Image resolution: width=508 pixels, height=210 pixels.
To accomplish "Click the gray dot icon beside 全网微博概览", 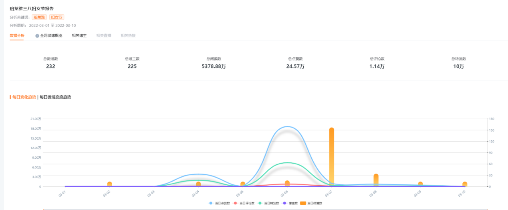I will [x=37, y=36].
